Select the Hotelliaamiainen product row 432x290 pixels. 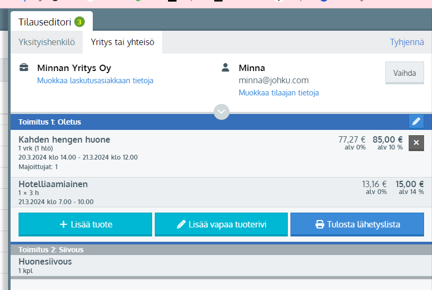tap(159, 192)
